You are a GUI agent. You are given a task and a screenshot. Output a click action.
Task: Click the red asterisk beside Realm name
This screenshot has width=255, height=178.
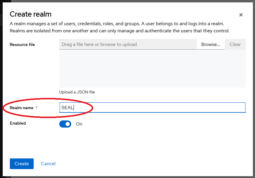(x=36, y=107)
